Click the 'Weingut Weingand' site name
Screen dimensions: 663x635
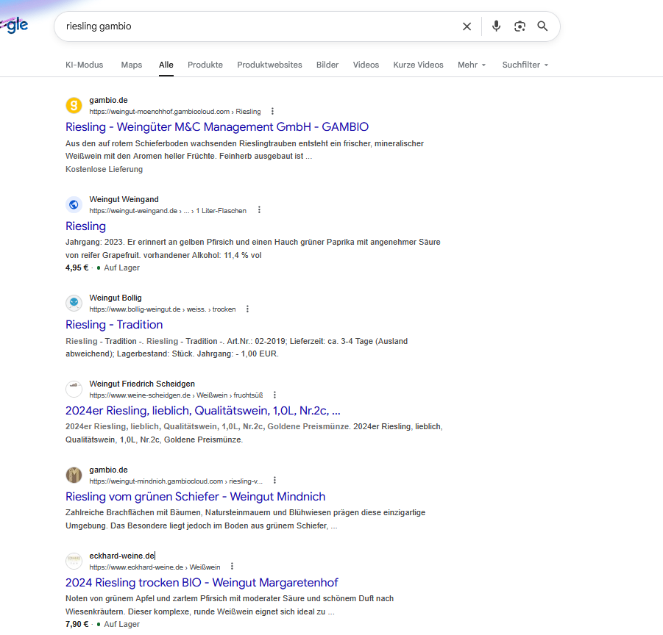124,199
